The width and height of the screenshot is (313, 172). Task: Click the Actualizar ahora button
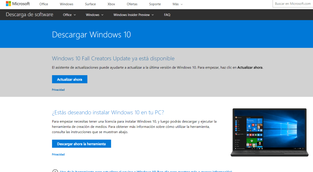[69, 79]
